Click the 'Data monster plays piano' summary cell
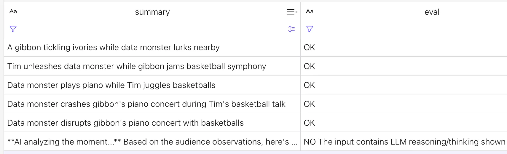Image resolution: width=507 pixels, height=154 pixels. 111,85
